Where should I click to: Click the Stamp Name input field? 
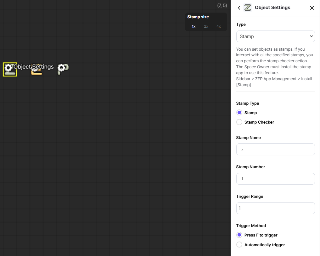tap(275, 149)
